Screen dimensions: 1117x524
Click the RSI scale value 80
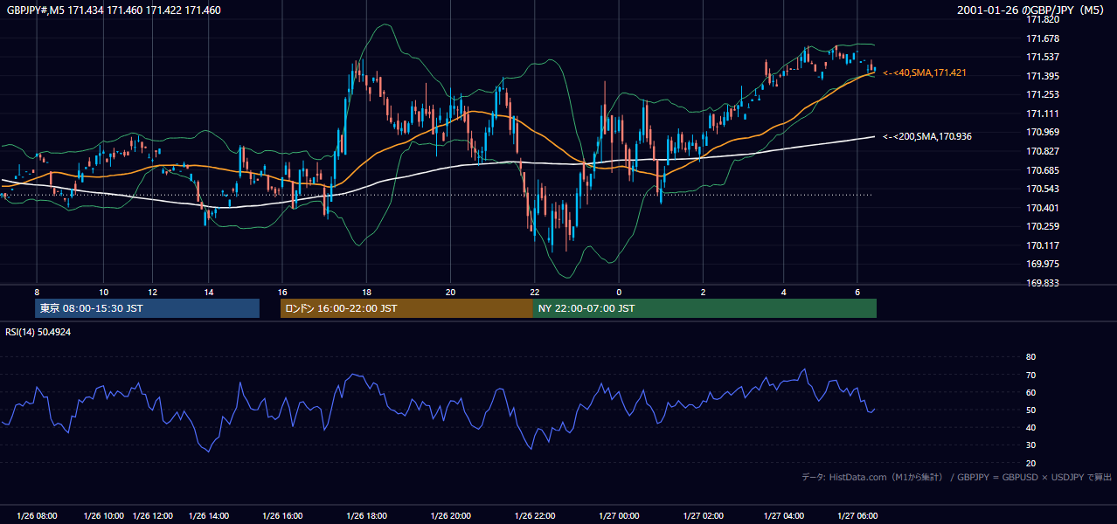(x=1030, y=357)
